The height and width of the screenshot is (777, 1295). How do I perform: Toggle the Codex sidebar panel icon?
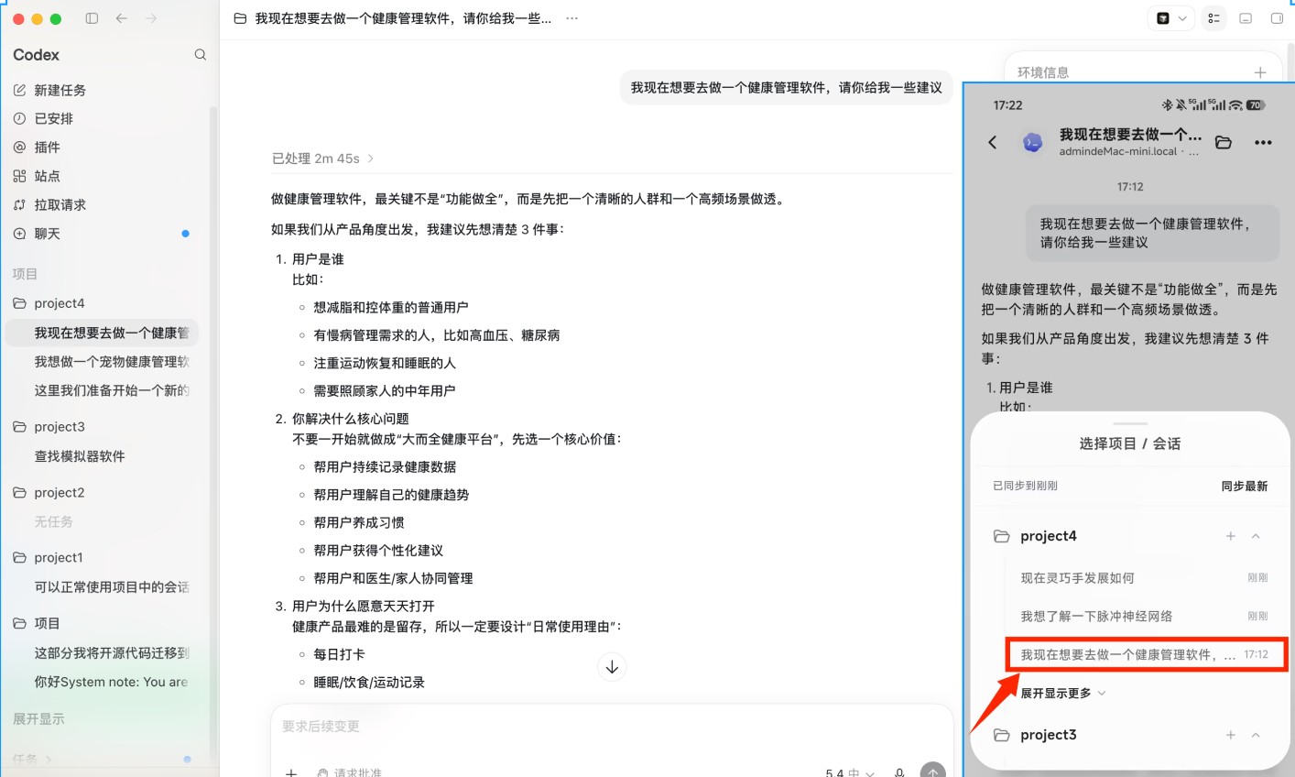coord(92,18)
